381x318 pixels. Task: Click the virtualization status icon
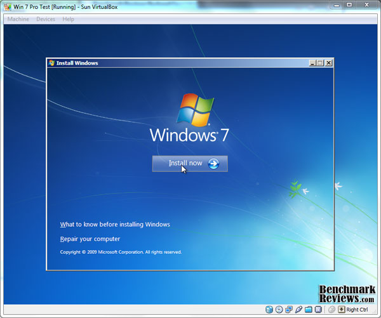coord(317,310)
